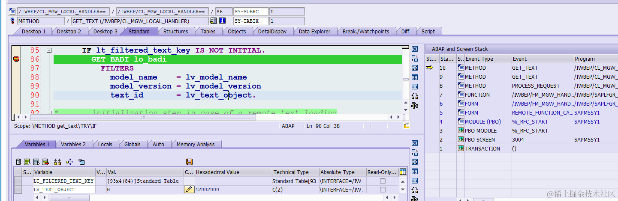
Task: Select the LV_TEXT_OBJECT variable cell
Action: (x=64, y=189)
